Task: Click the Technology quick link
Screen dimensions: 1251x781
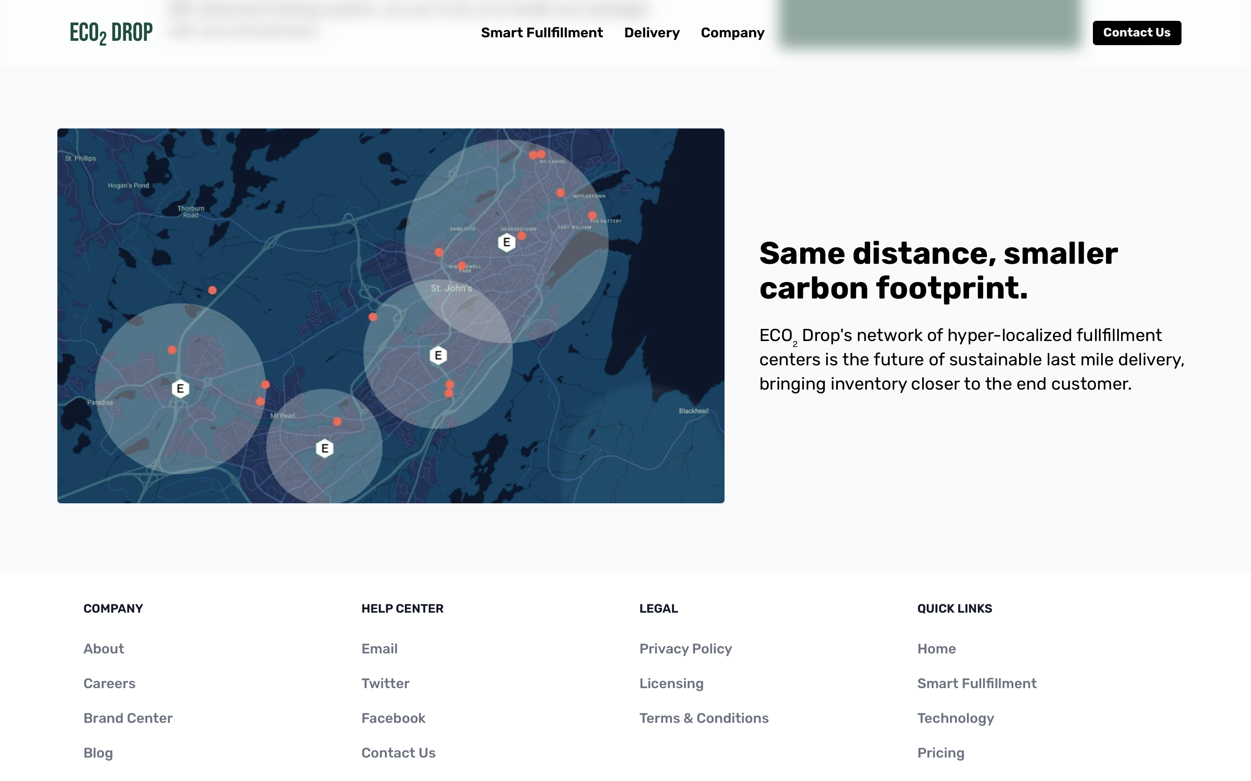Action: click(955, 718)
